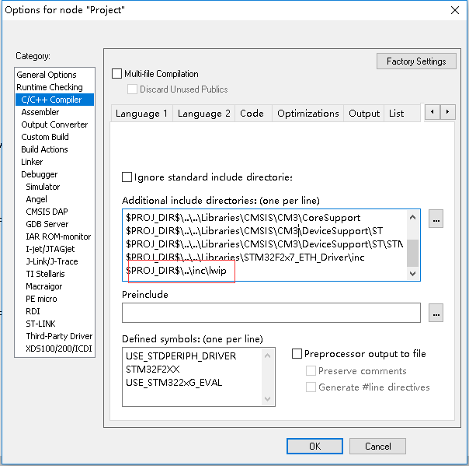The height and width of the screenshot is (466, 469).
Task: Click inside the Preinclude input field
Action: click(x=271, y=313)
